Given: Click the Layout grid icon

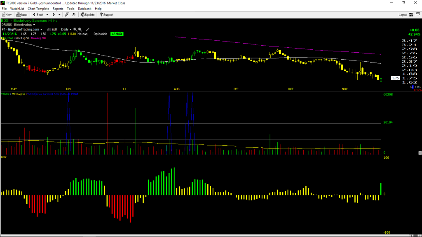Looking at the screenshot, I should [x=411, y=15].
